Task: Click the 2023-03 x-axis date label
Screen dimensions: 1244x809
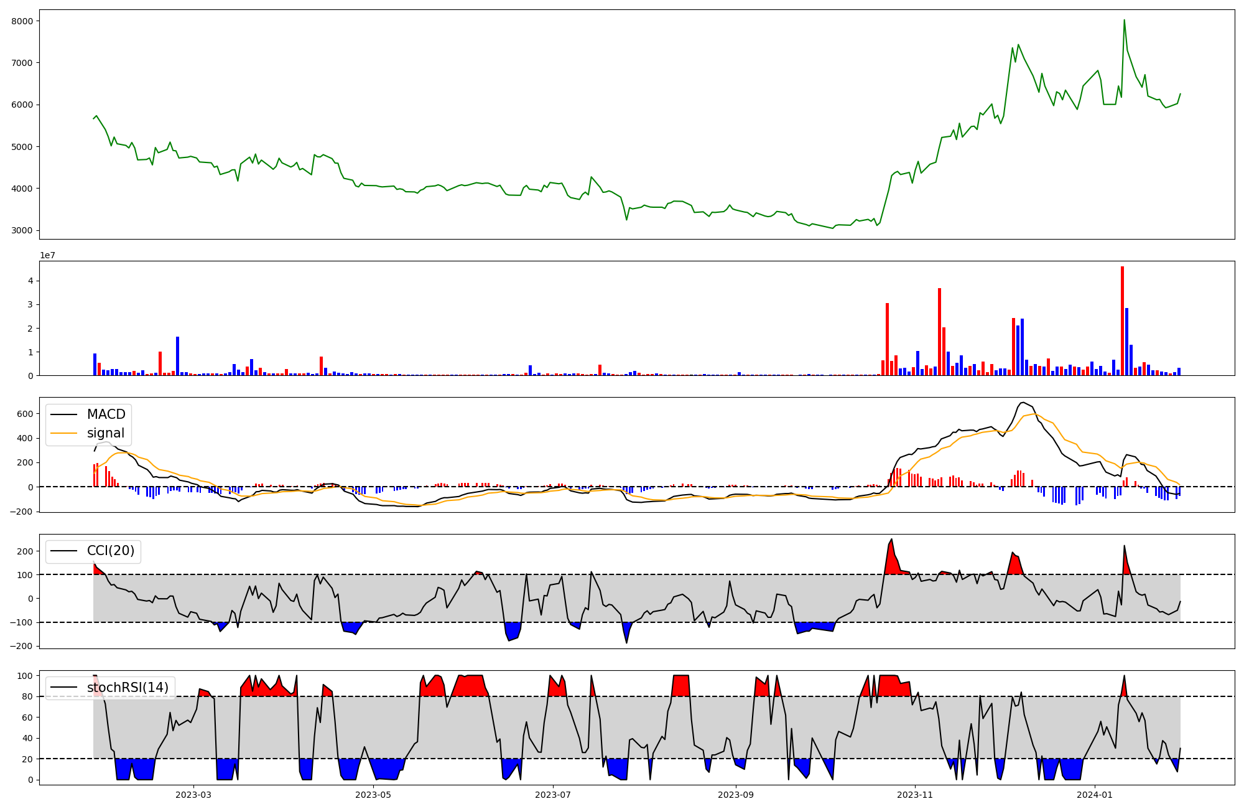Action: (x=193, y=795)
